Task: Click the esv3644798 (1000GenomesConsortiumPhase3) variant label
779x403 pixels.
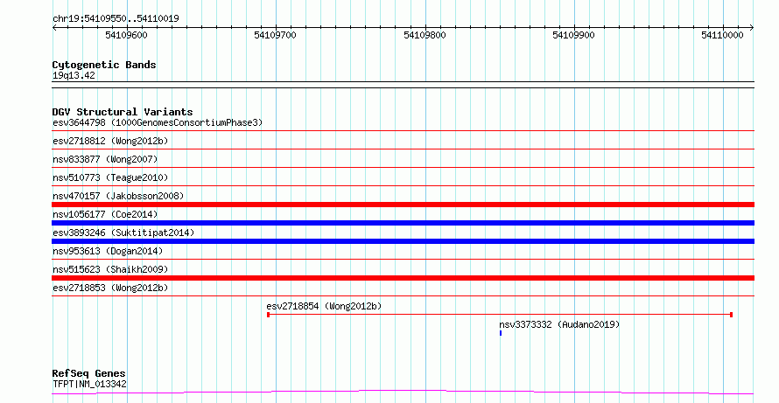Action: tap(158, 122)
